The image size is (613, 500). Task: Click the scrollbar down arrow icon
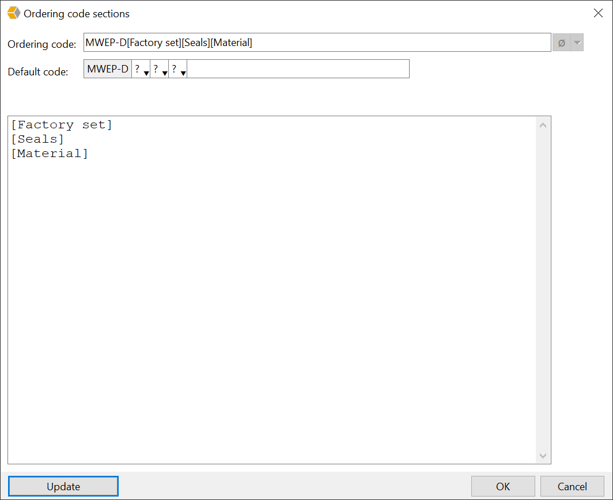[543, 455]
